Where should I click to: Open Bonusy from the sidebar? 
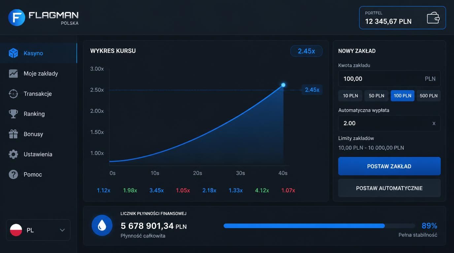click(38, 134)
